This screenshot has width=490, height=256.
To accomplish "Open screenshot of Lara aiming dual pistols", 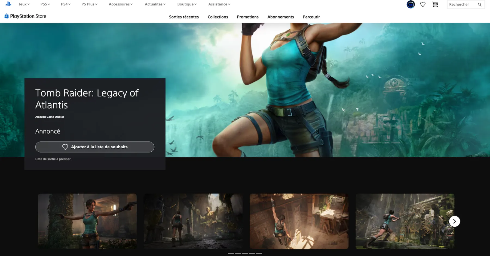I will tap(87, 221).
